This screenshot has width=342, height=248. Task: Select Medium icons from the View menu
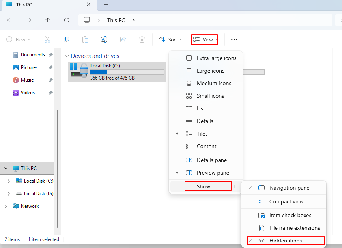214,83
